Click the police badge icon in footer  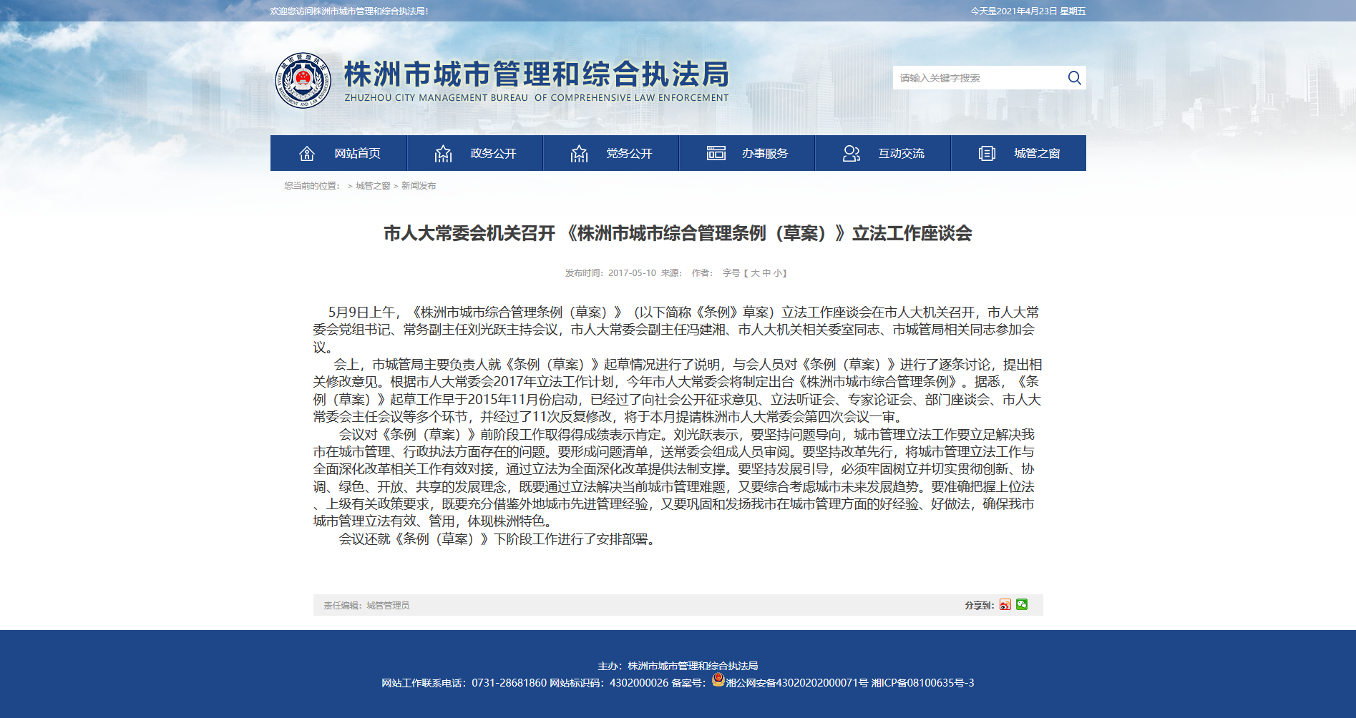pos(718,679)
